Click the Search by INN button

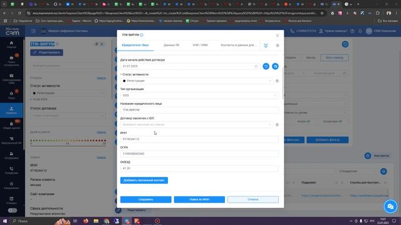click(199, 199)
